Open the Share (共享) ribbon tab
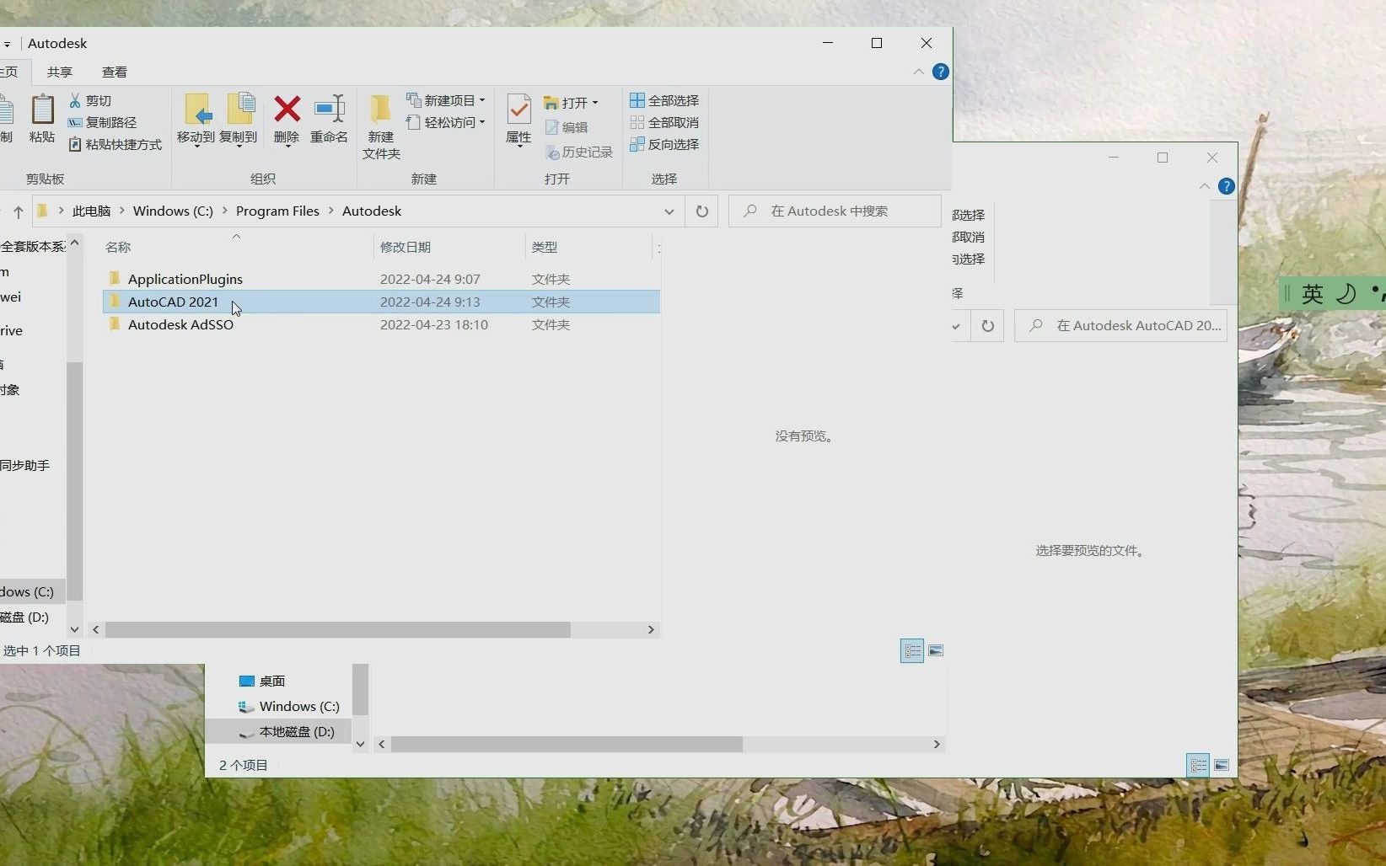This screenshot has width=1386, height=866. click(60, 72)
